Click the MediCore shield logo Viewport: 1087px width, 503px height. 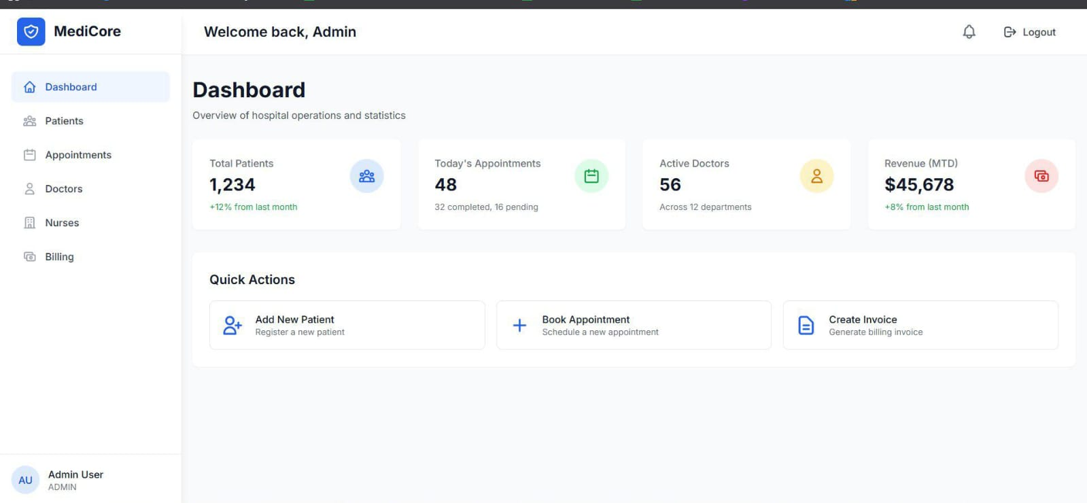click(x=31, y=31)
